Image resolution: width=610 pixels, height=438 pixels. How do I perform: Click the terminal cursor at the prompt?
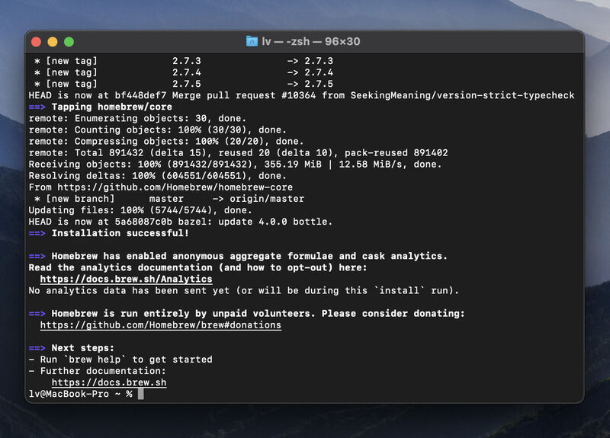pos(141,394)
